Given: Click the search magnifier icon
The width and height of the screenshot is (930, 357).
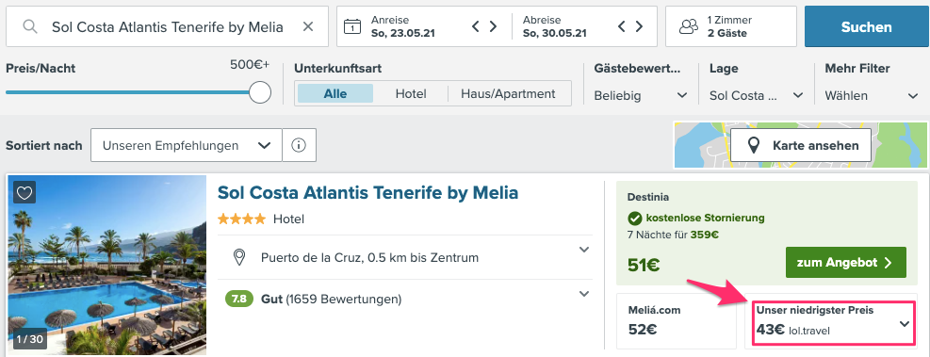Looking at the screenshot, I should [x=30, y=26].
